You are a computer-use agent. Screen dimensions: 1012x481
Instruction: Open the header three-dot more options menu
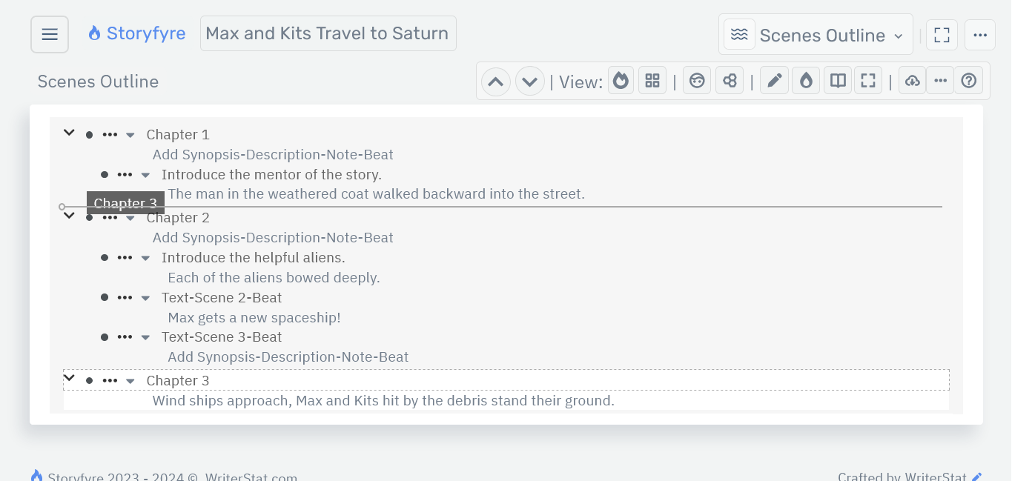click(x=980, y=35)
